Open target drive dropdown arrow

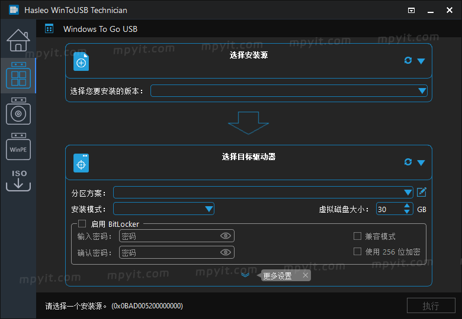[421, 162]
